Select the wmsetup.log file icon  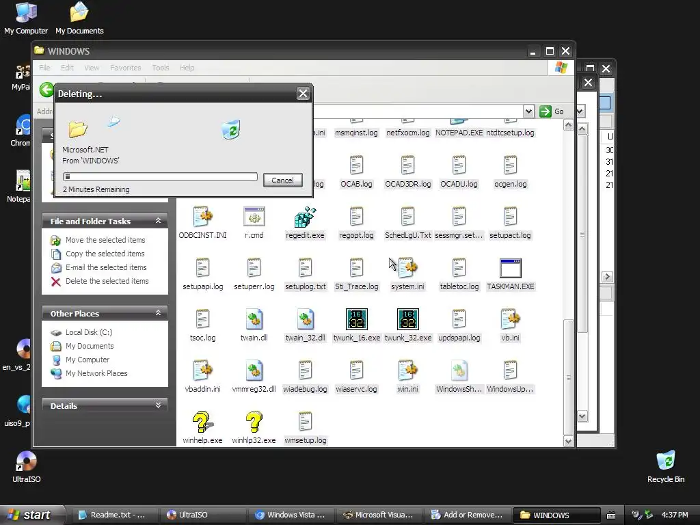(x=306, y=422)
